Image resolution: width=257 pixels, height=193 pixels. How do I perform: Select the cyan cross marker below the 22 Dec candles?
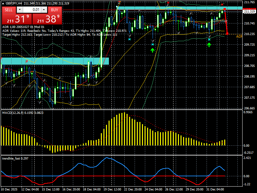click(129, 39)
